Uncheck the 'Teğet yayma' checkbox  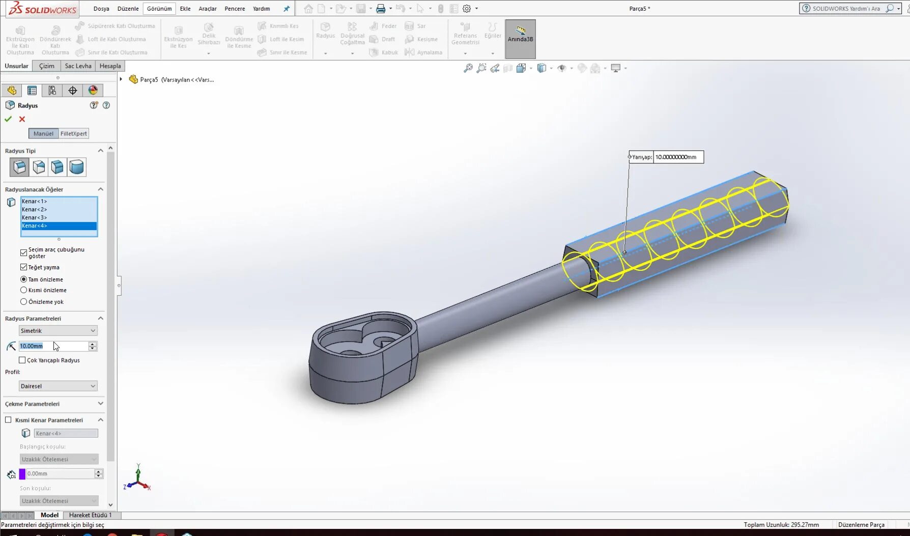pos(23,267)
